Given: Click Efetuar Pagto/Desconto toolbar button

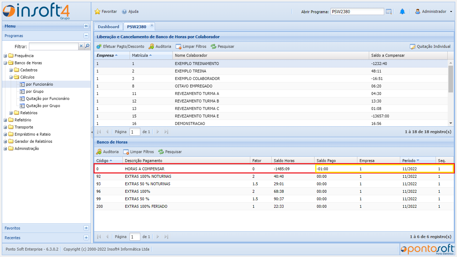Looking at the screenshot, I should click(120, 46).
